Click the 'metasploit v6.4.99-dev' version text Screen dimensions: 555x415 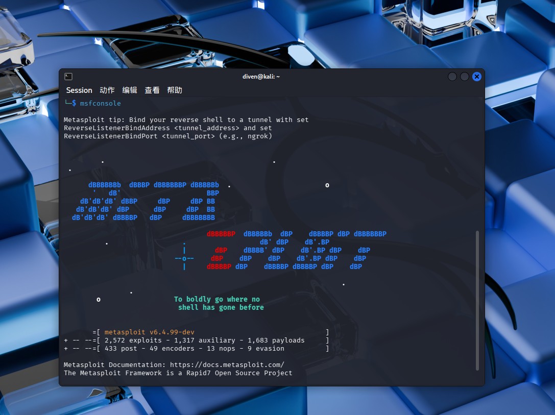(x=150, y=332)
